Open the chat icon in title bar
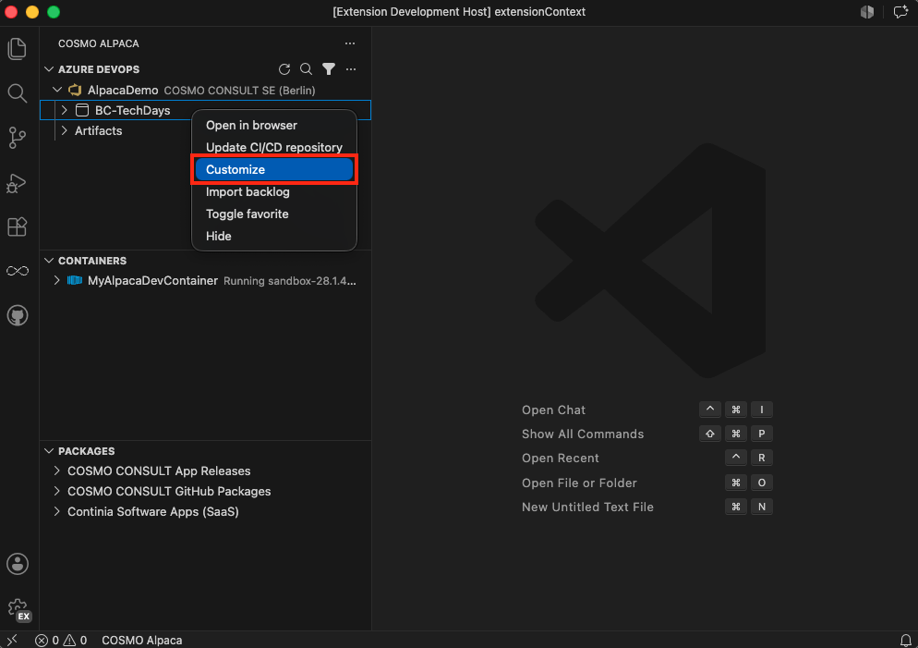 coord(900,12)
